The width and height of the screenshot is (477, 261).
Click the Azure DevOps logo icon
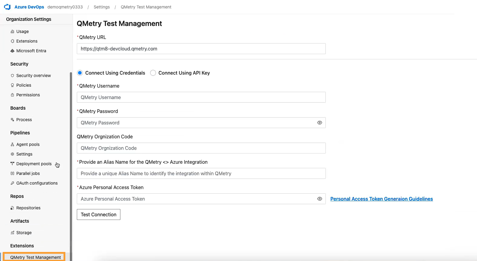(x=7, y=7)
